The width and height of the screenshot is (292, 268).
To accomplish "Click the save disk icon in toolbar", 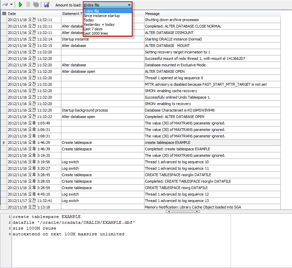I will pyautogui.click(x=47, y=5).
